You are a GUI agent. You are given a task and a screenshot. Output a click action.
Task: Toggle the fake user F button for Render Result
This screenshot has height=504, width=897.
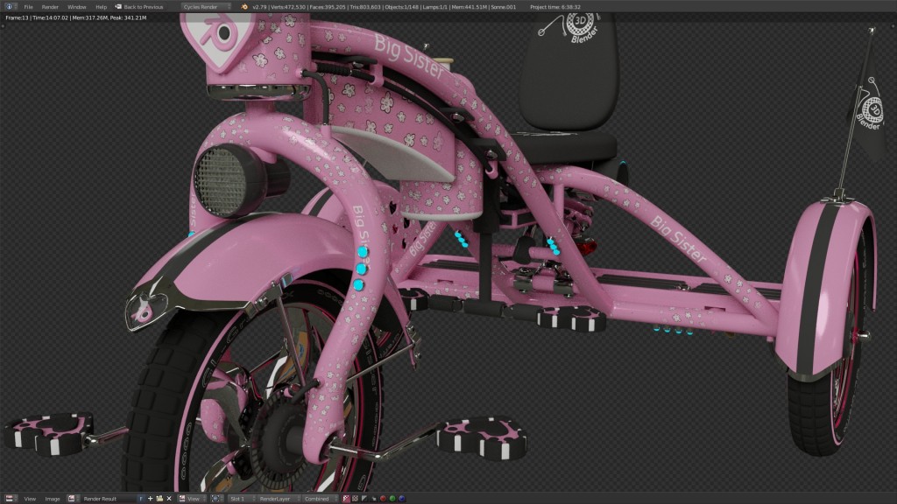coord(142,497)
